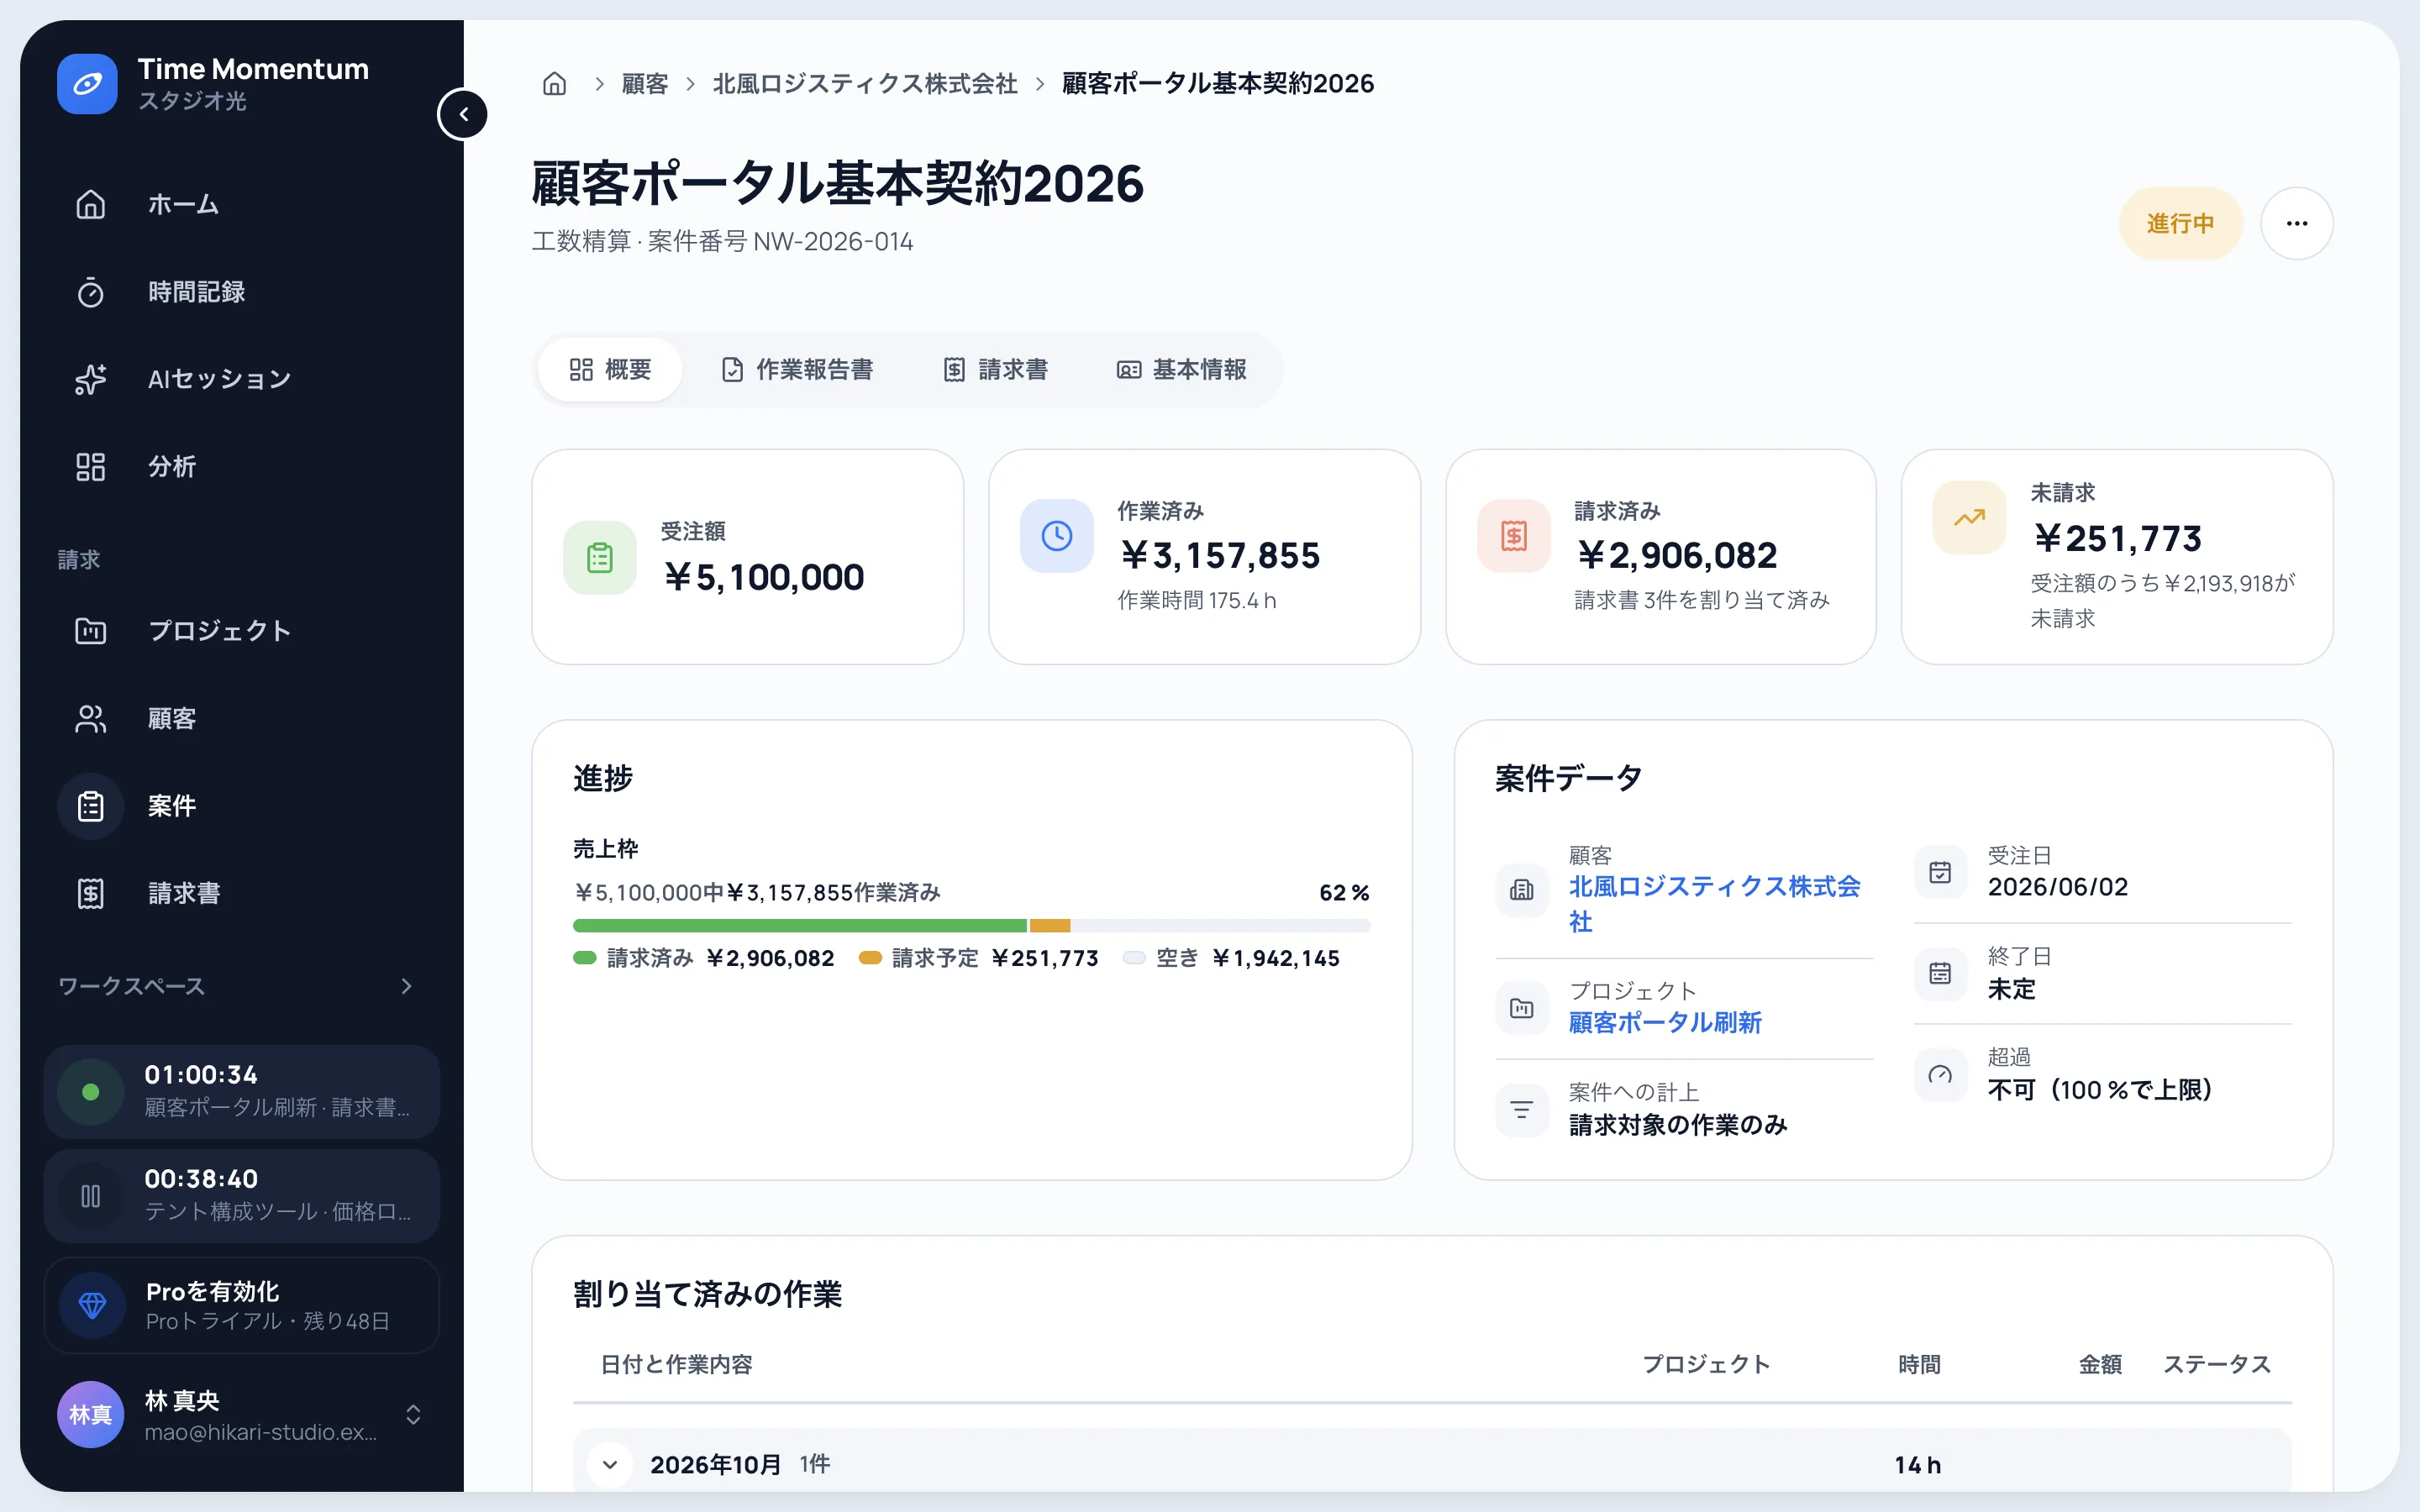Click the 空き legend swatch
Image resolution: width=2420 pixels, height=1512 pixels.
[1134, 958]
